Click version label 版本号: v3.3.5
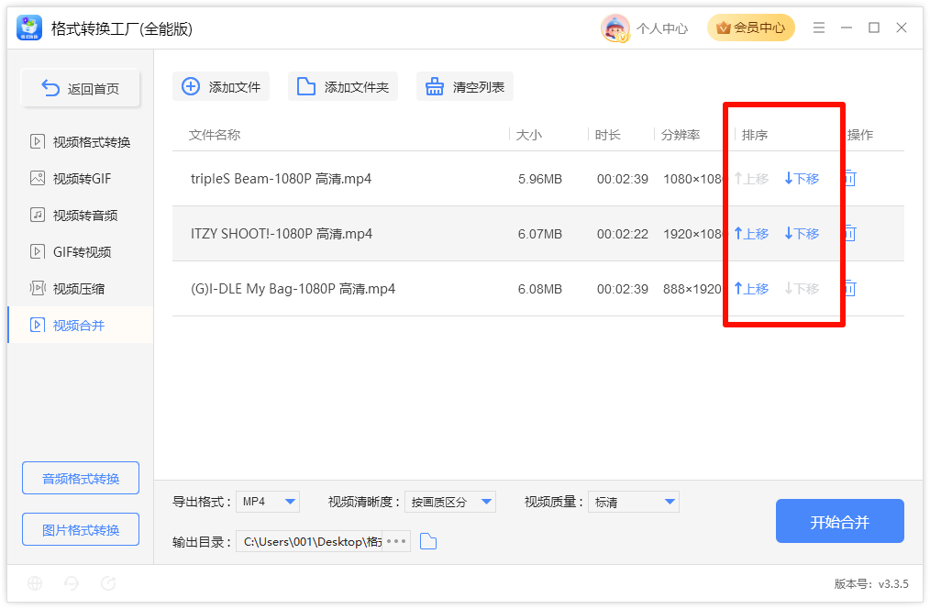 click(x=871, y=584)
